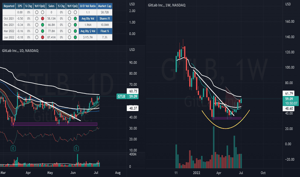Click the 'Shares Fl' header cell
Screen dimensions: 300x177
(105, 19)
